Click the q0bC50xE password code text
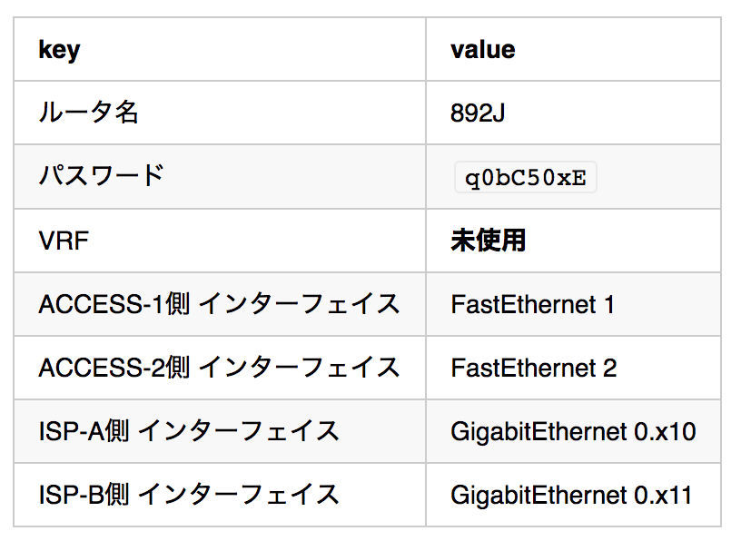Viewport: 741px width, 541px height. tap(526, 178)
